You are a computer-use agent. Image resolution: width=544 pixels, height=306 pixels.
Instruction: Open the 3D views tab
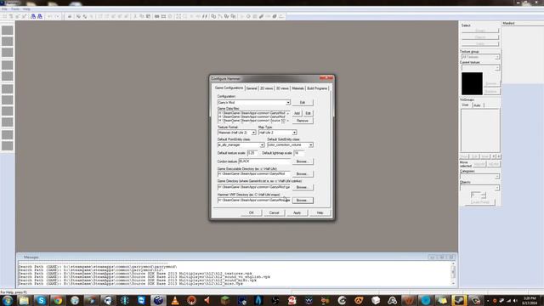coord(282,88)
